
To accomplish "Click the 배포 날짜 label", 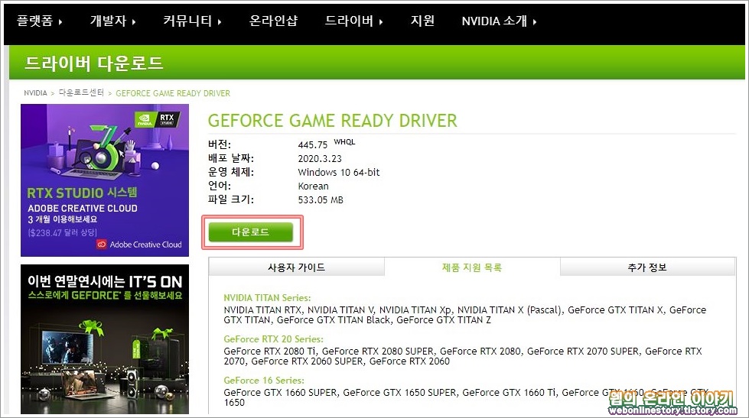I will point(231,158).
